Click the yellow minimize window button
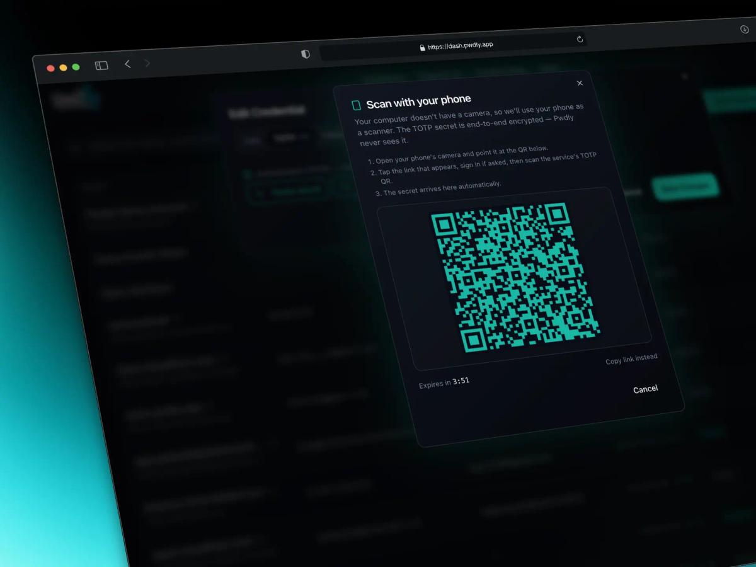The image size is (756, 567). pyautogui.click(x=63, y=67)
